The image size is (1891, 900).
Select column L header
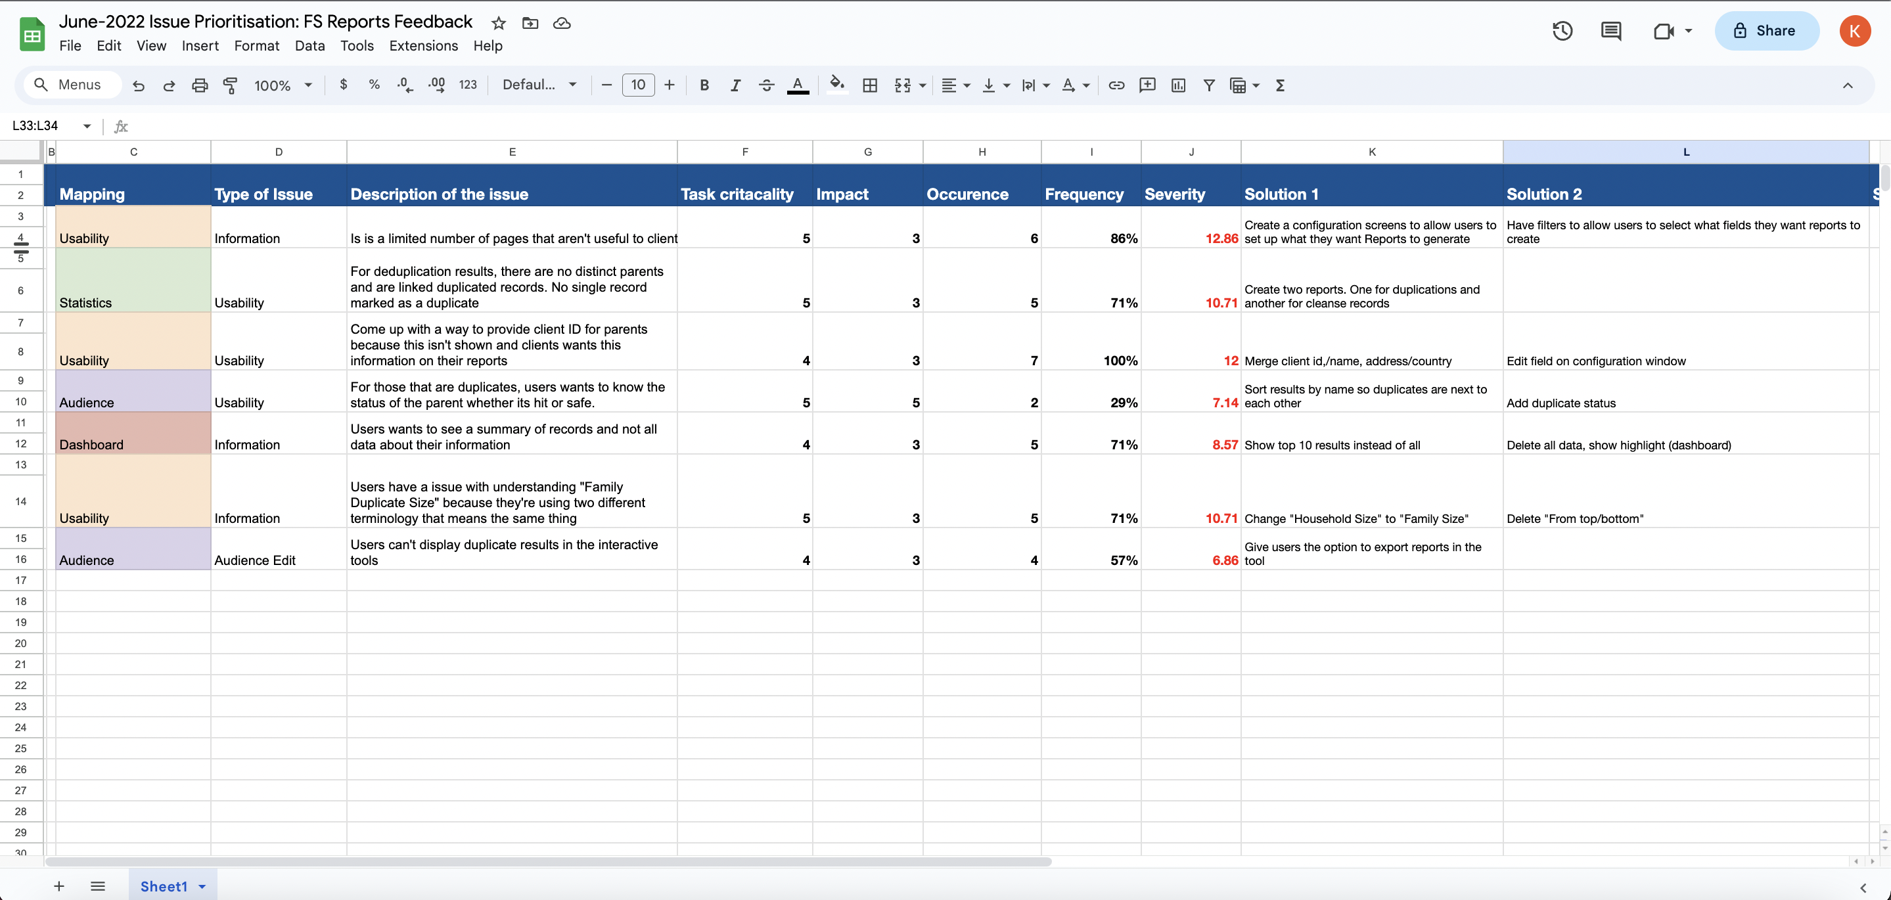pyautogui.click(x=1685, y=152)
